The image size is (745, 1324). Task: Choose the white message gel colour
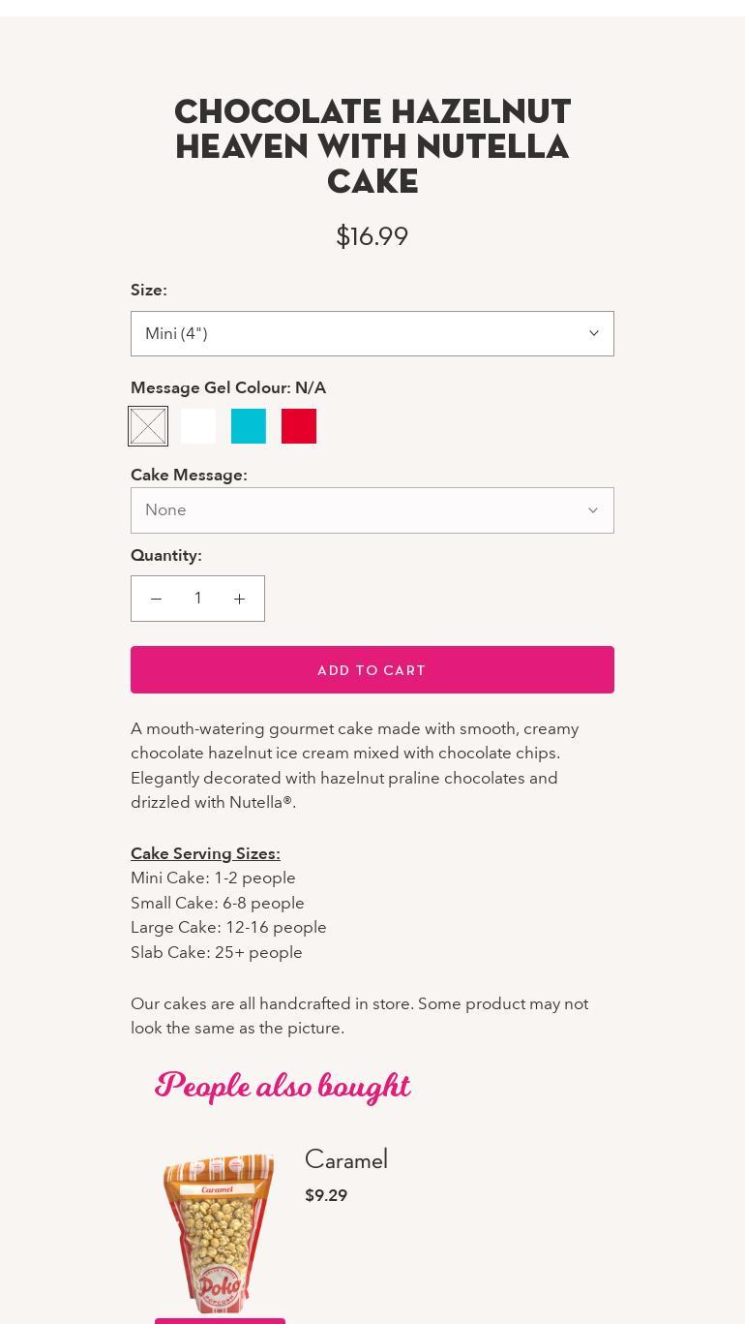[198, 426]
